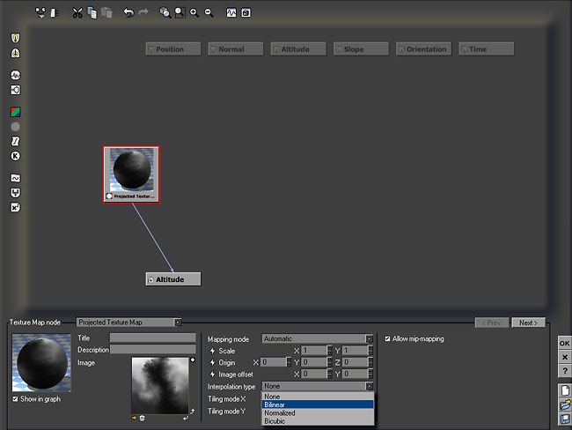Click the Next button
This screenshot has width=572, height=430.
pyautogui.click(x=527, y=322)
